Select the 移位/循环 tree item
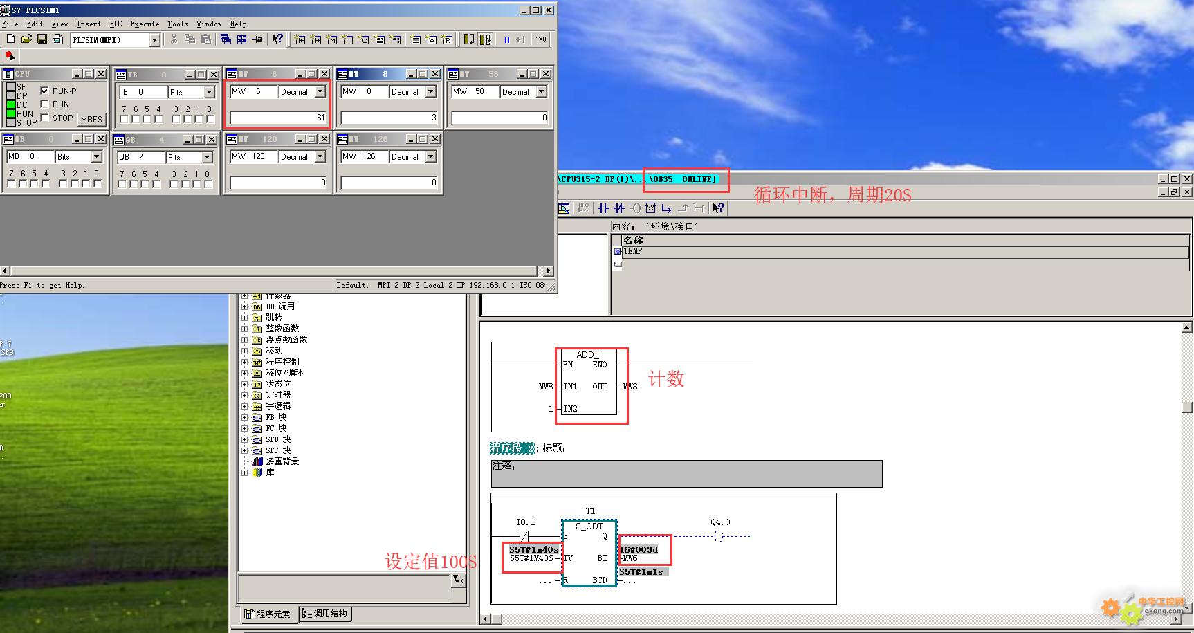 pyautogui.click(x=284, y=373)
